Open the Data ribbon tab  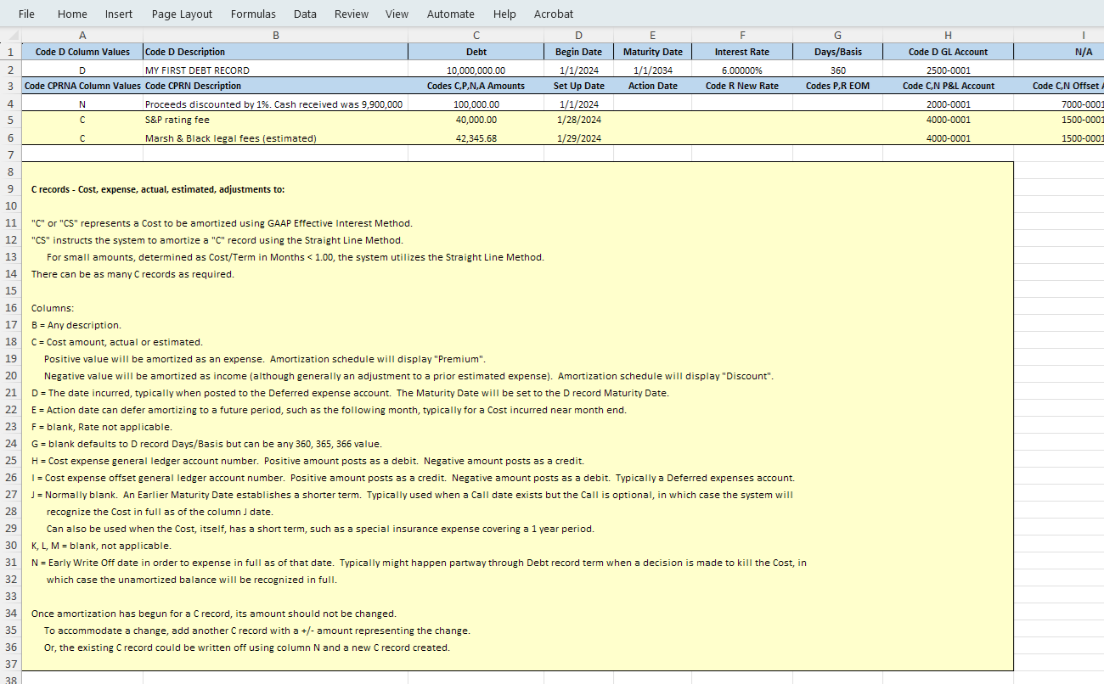(305, 14)
